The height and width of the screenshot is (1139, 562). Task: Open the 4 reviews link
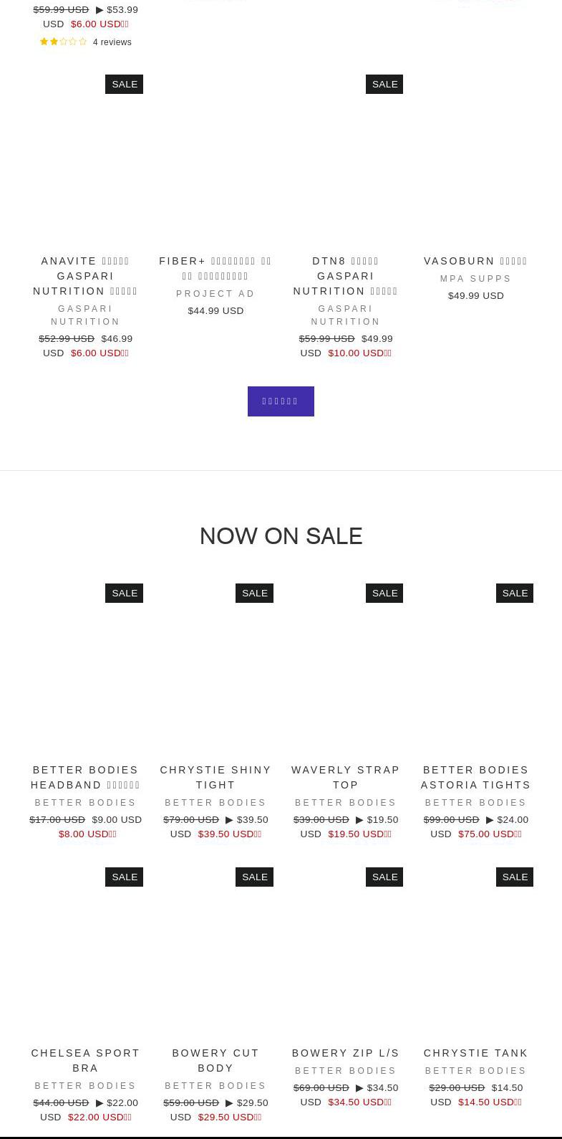click(112, 42)
